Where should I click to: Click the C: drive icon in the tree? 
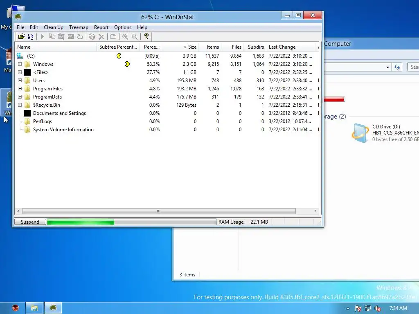click(20, 56)
